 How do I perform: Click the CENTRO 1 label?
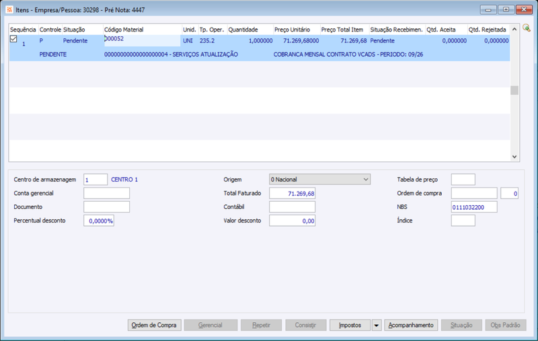(x=124, y=180)
